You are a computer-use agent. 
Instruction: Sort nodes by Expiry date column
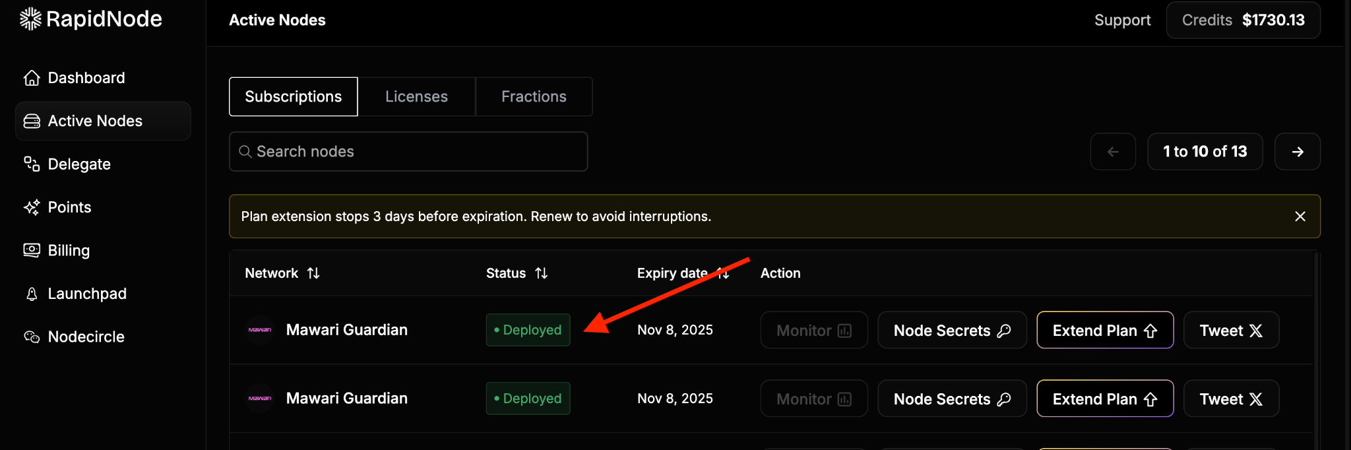click(724, 273)
